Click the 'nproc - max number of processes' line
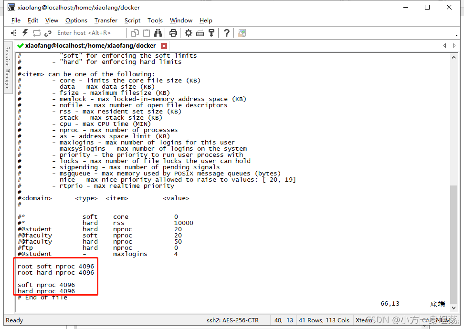Viewport: 464px width, 329px height. coord(98,130)
